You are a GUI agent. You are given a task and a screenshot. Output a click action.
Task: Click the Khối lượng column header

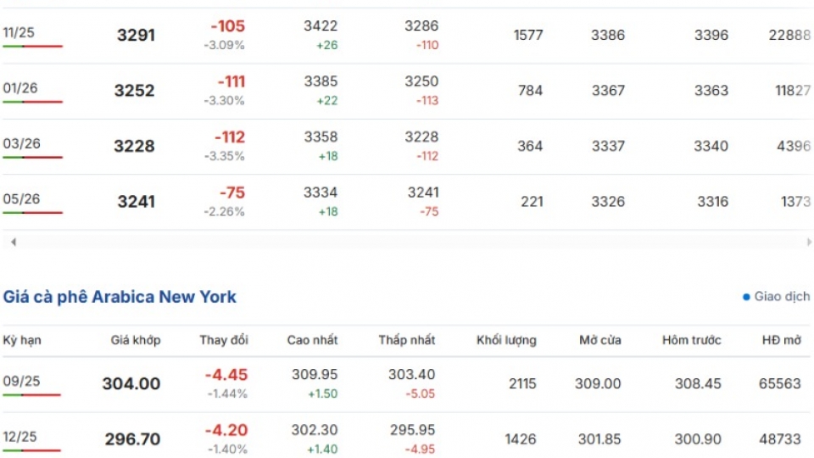pos(506,340)
